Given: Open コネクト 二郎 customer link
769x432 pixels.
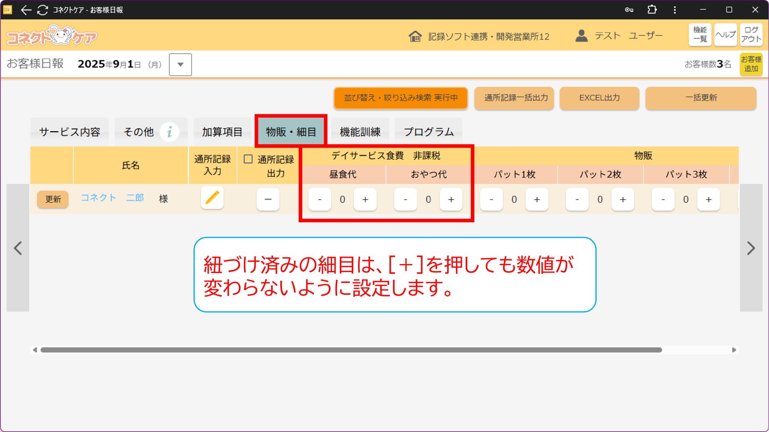Looking at the screenshot, I should 112,198.
